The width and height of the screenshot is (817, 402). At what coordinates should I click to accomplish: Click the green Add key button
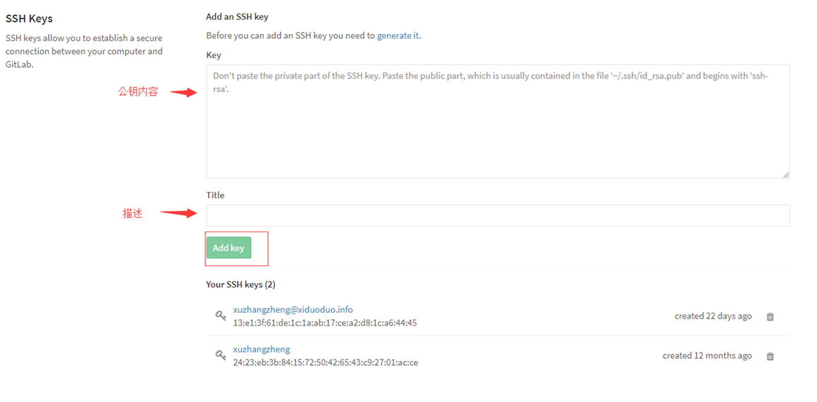(228, 248)
